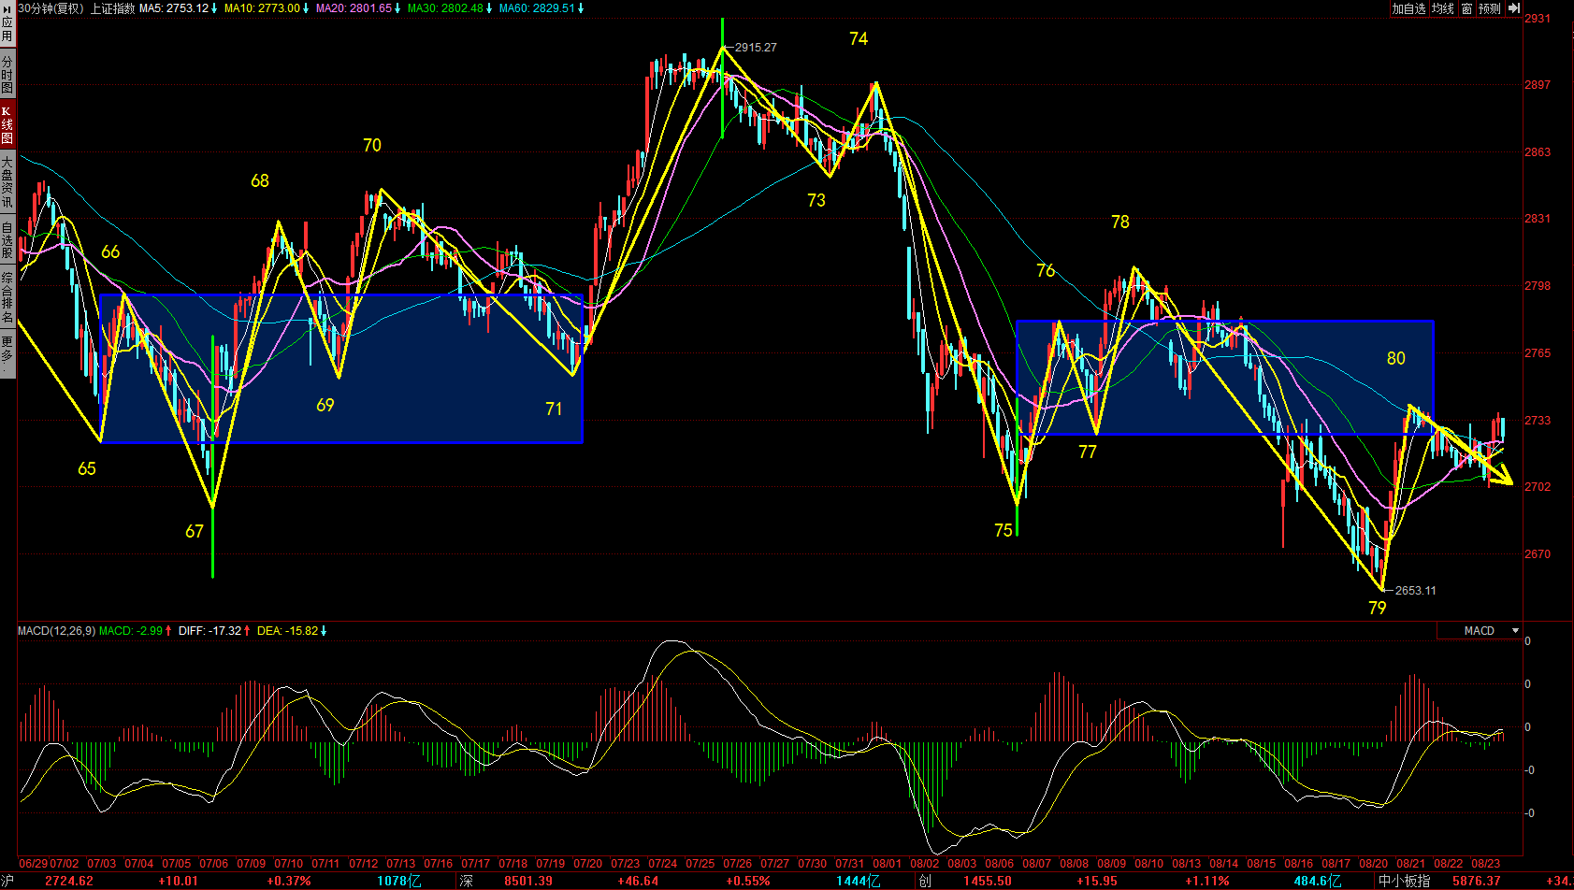Click the 窗 window layout icon

click(x=1466, y=8)
